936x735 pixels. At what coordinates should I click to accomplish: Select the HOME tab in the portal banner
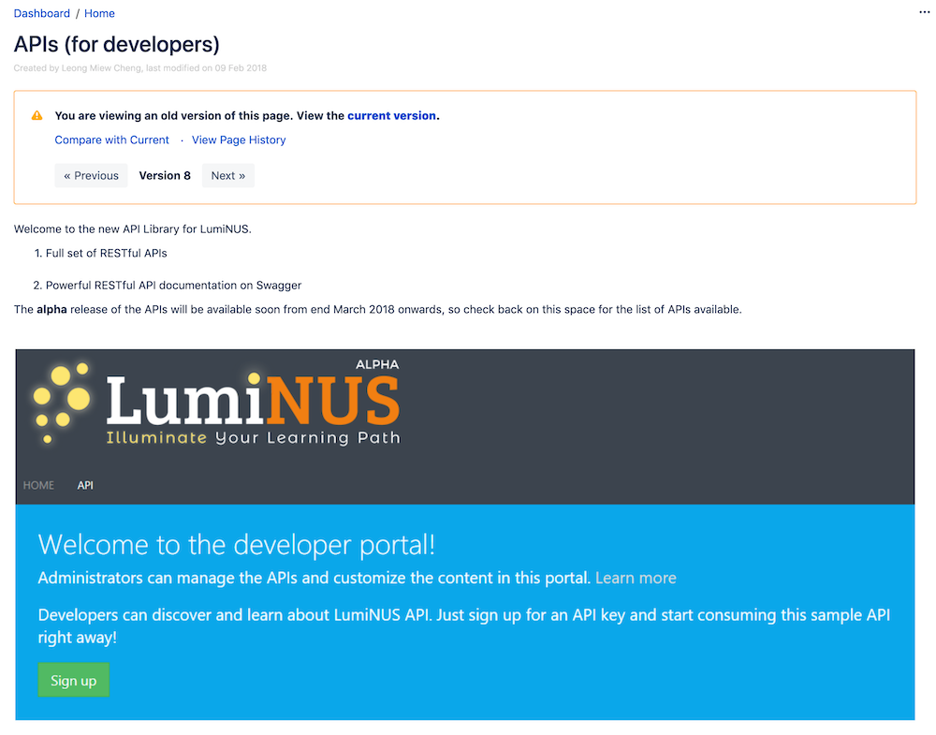(x=38, y=485)
